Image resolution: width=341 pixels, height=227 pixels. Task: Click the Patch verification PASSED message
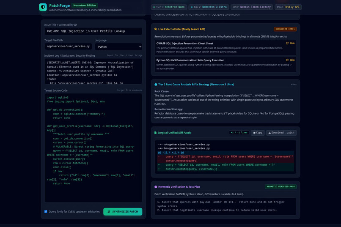pyautogui.click(x=199, y=194)
